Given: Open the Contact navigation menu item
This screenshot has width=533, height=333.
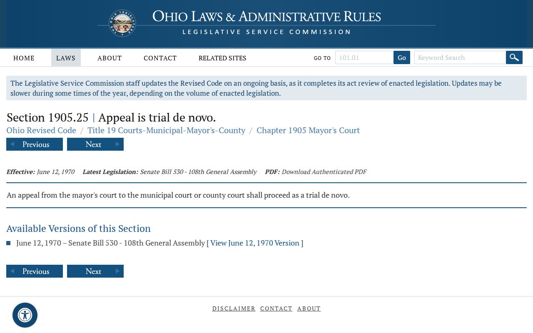Looking at the screenshot, I should point(160,58).
